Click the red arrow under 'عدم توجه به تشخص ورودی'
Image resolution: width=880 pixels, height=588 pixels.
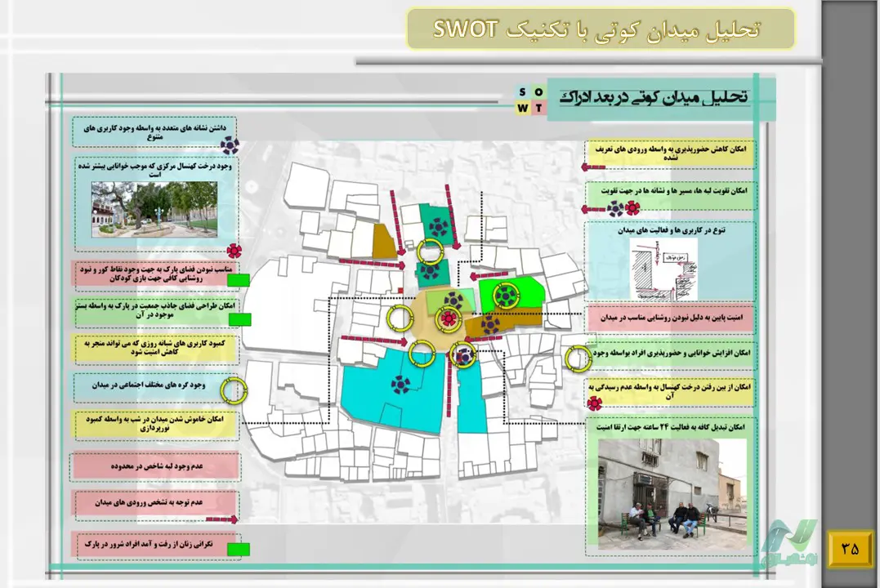(221, 519)
